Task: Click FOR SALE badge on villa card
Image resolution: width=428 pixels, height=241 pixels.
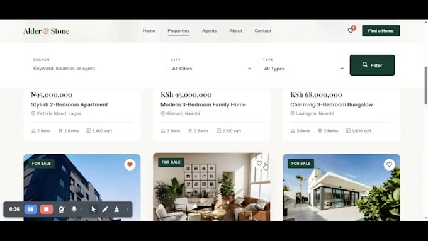Action: pyautogui.click(x=300, y=164)
